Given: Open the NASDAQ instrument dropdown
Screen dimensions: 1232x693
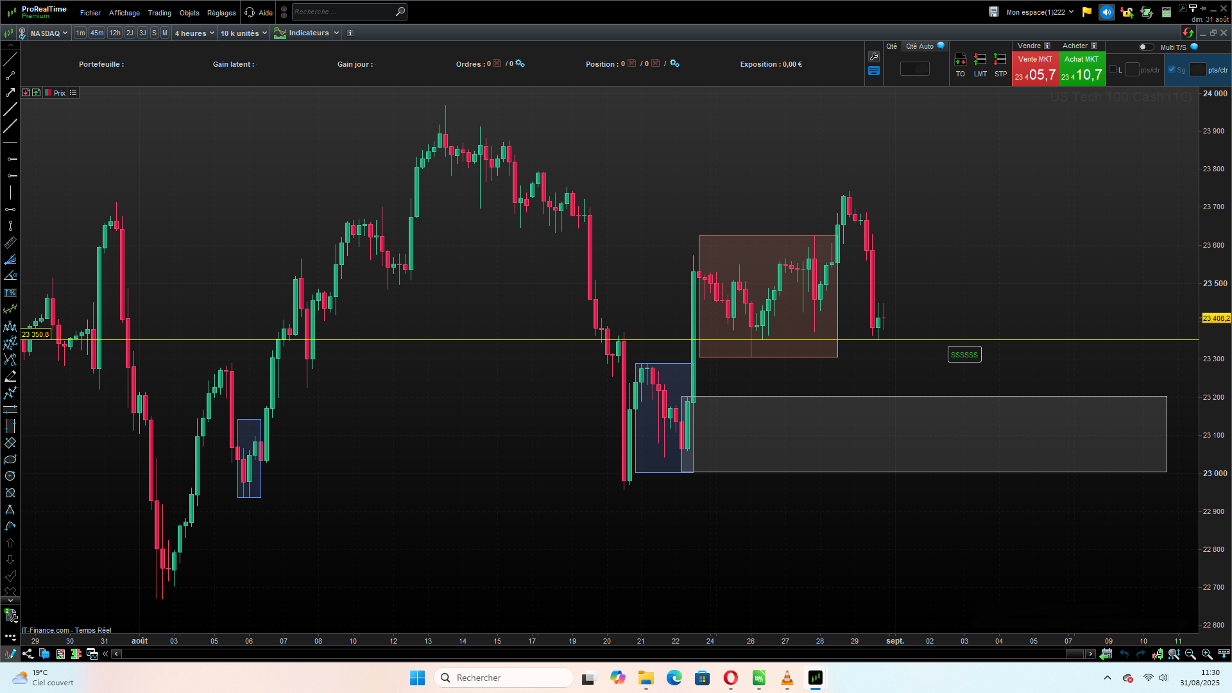Looking at the screenshot, I should pos(49,33).
